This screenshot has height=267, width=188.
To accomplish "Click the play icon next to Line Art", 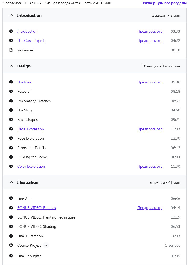I will click(11, 199).
